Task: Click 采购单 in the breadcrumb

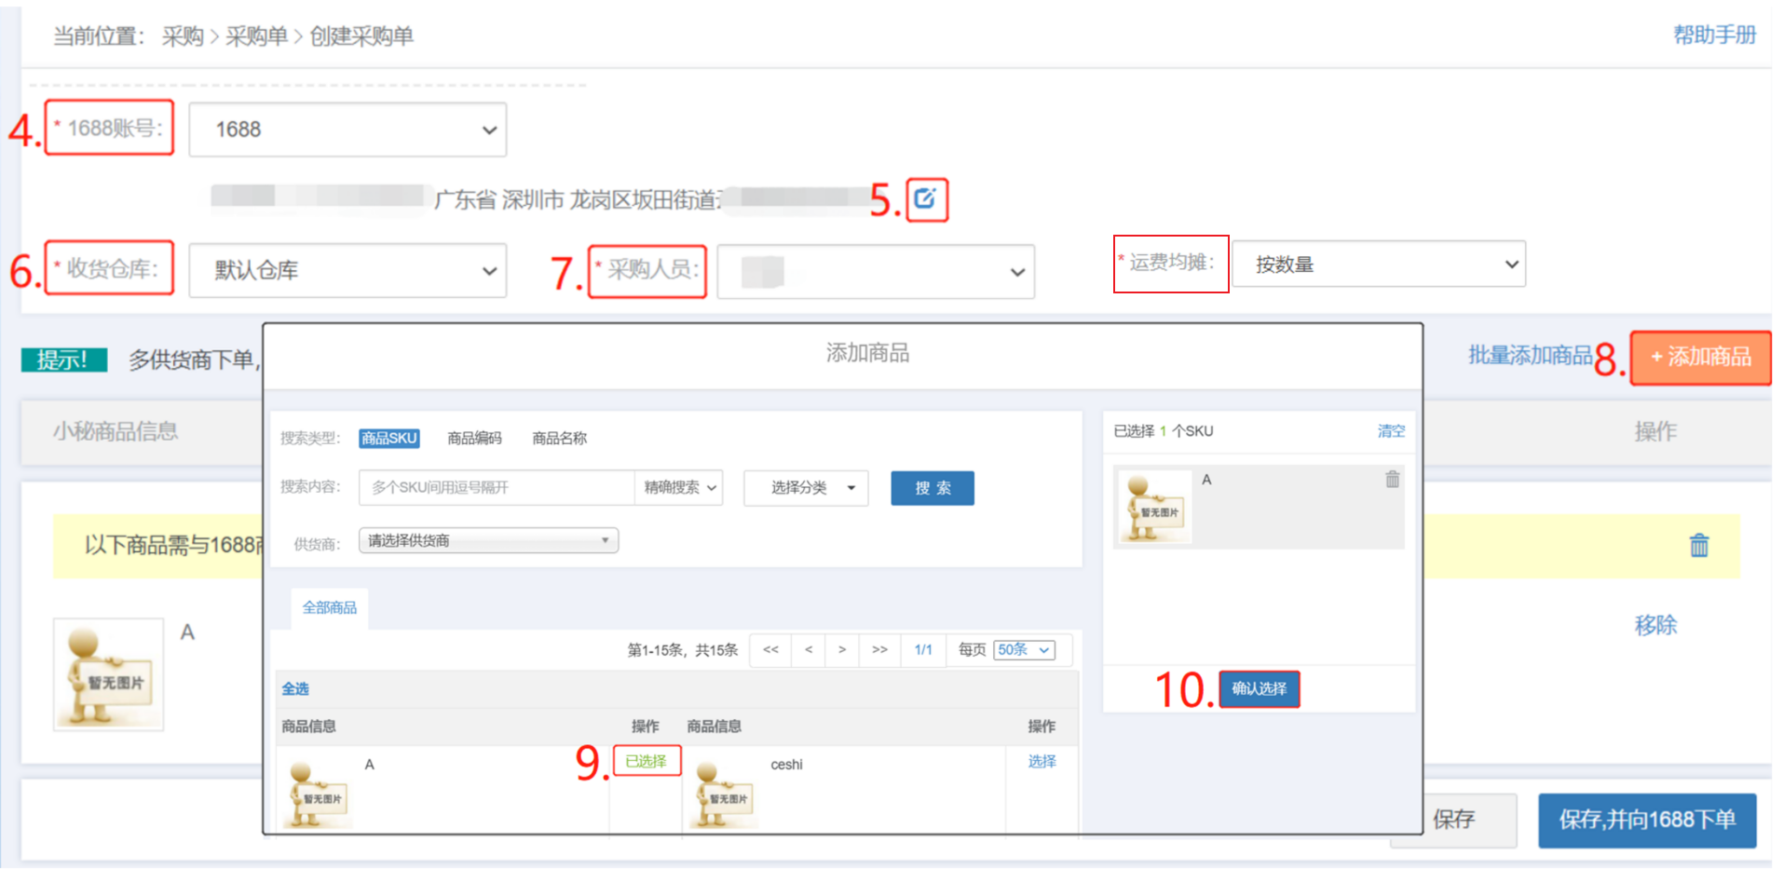Action: tap(256, 36)
